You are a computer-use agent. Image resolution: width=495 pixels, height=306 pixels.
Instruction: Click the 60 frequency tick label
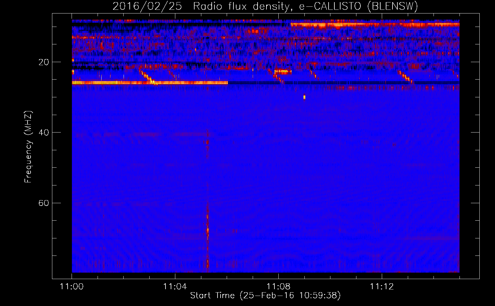(x=43, y=203)
